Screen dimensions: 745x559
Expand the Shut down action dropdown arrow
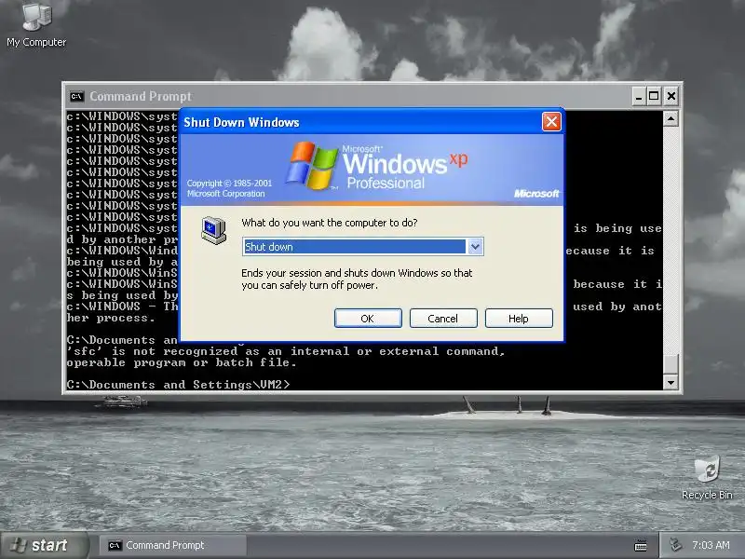click(475, 247)
